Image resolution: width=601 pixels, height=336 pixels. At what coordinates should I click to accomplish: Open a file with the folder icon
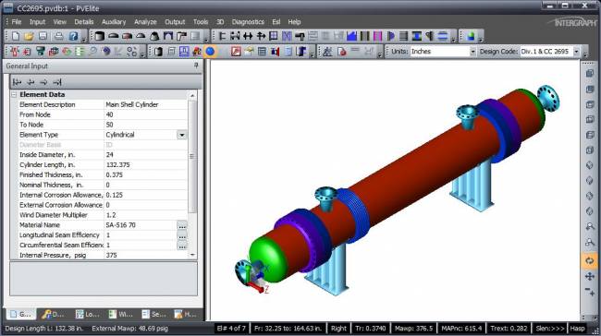tap(29, 36)
